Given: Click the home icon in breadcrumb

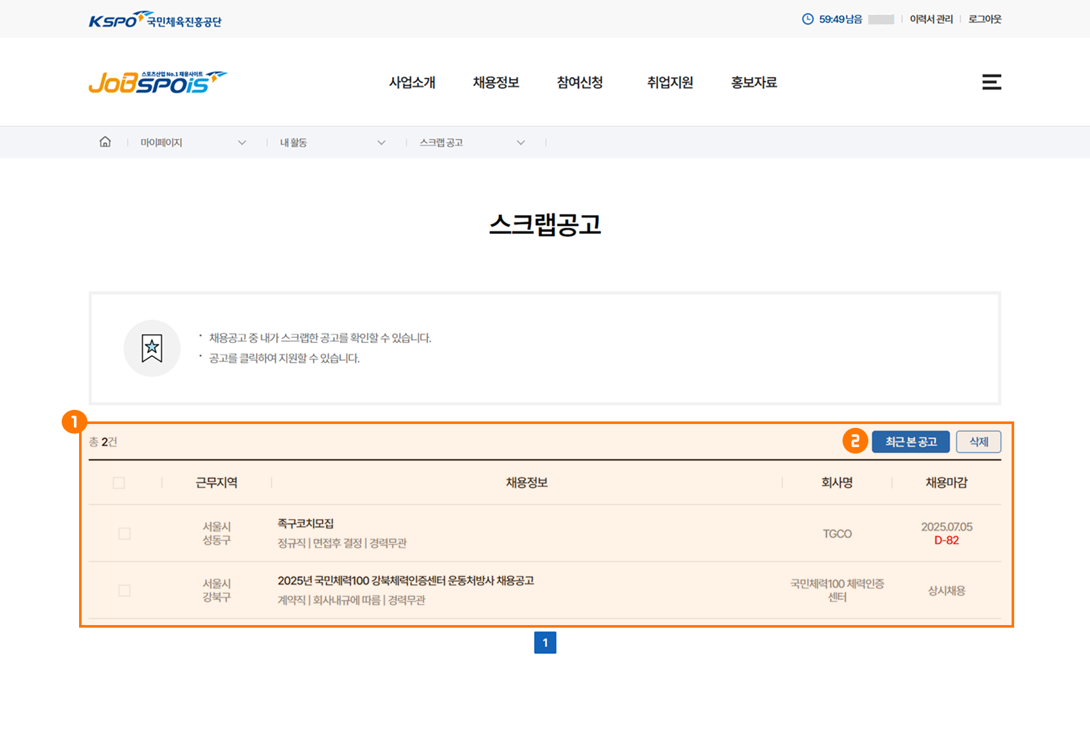Looking at the screenshot, I should [x=105, y=142].
